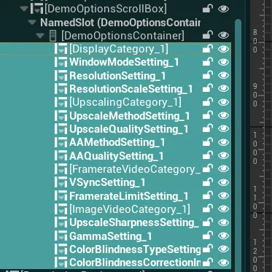This screenshot has height=272, width=272.
Task: Hide UpscaleQualitySetting_1 in the designer
Action: click(x=223, y=129)
